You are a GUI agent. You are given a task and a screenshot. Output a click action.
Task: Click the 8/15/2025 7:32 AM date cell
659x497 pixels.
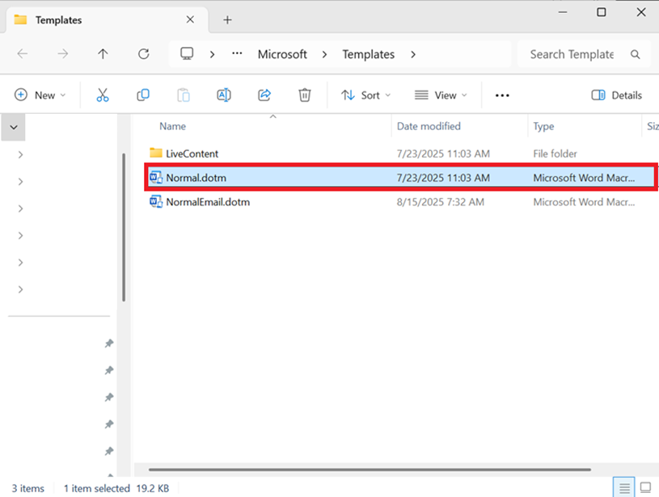pyautogui.click(x=441, y=202)
